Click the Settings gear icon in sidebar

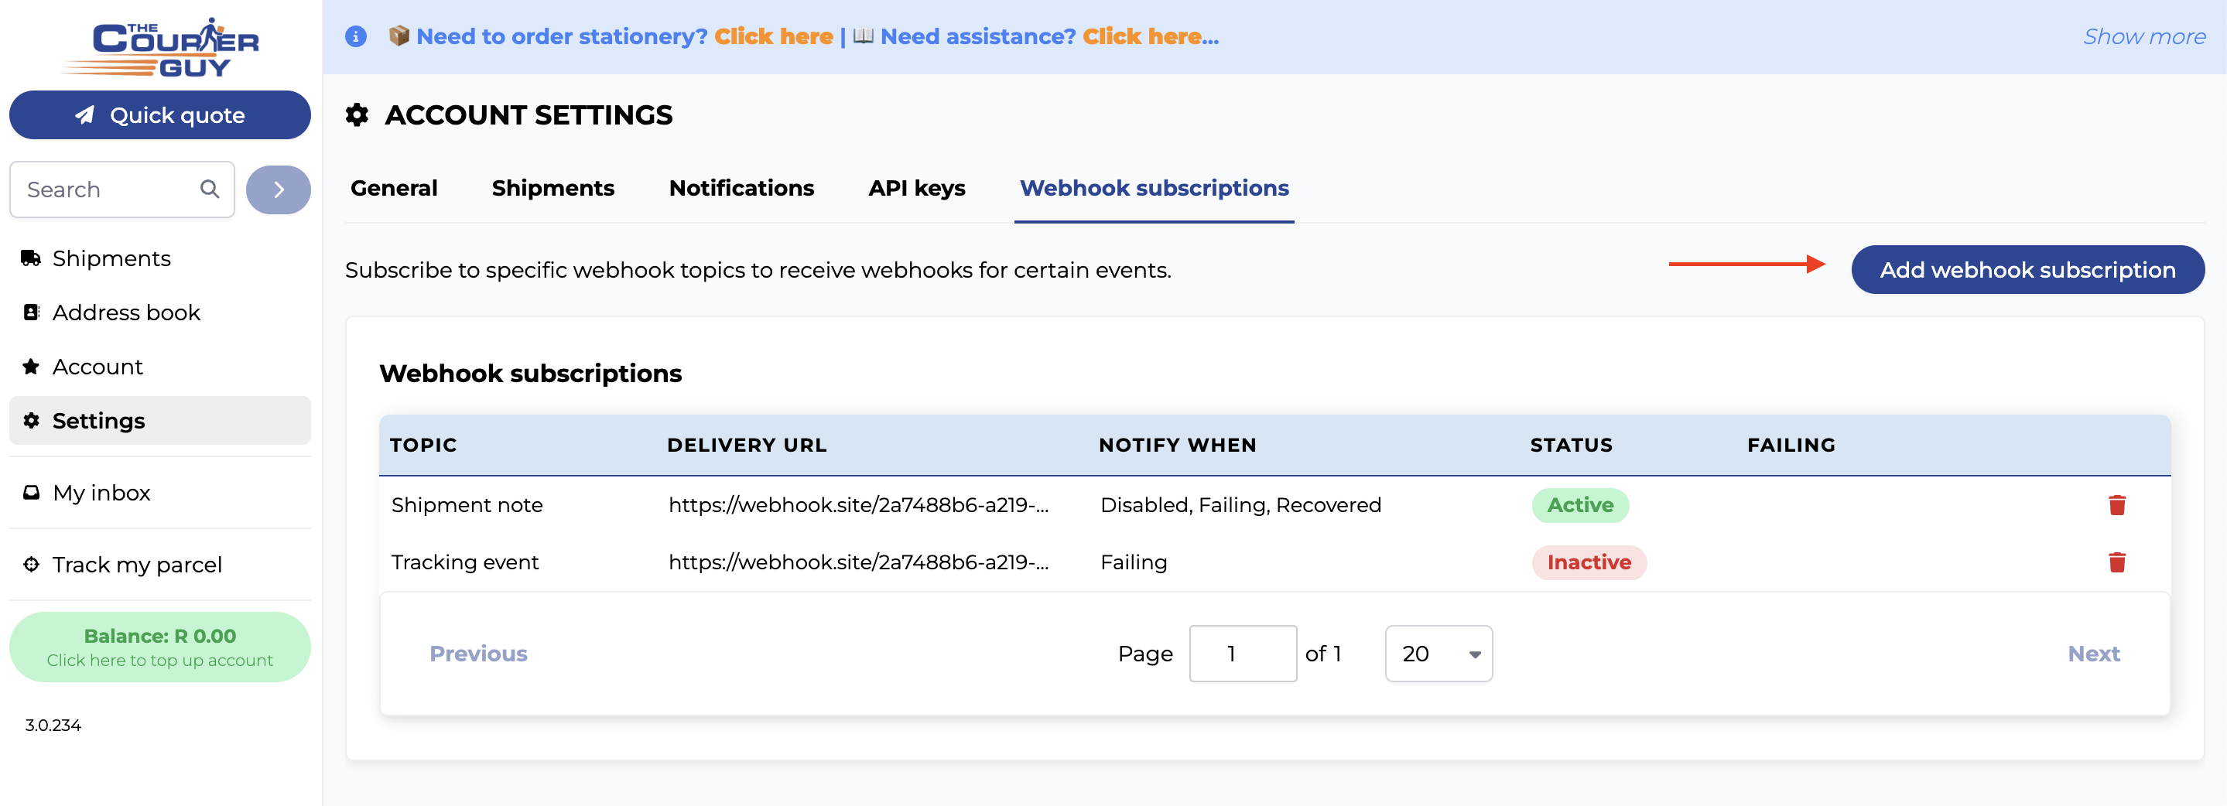click(31, 421)
